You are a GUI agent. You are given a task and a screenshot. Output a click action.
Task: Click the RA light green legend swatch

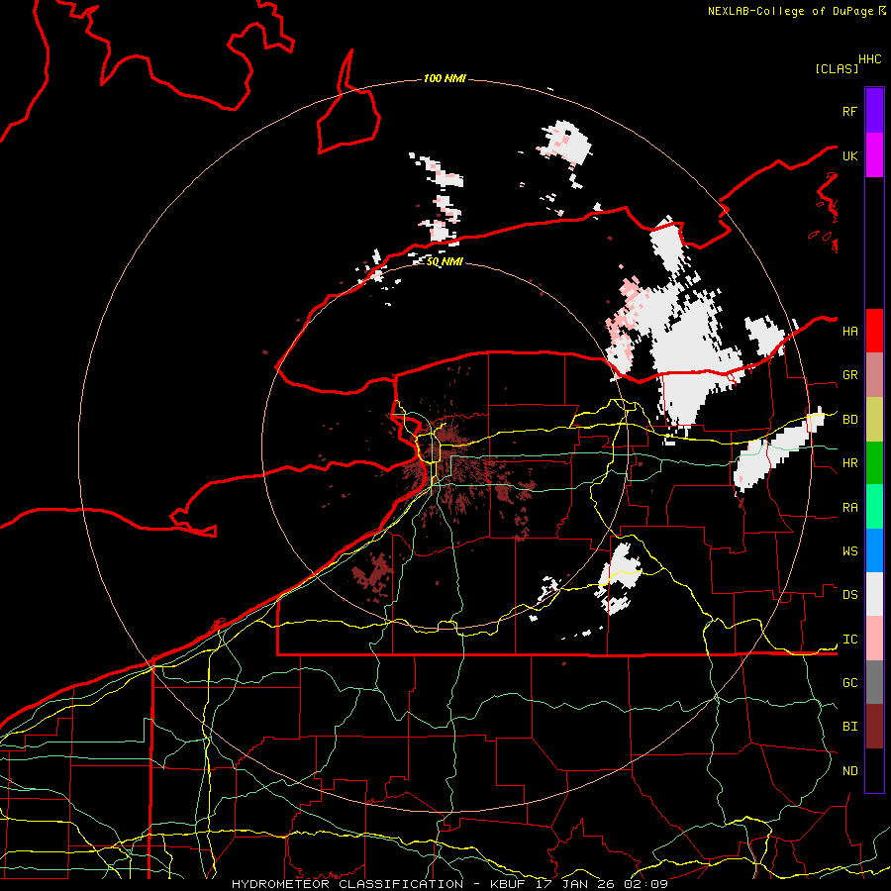[874, 507]
